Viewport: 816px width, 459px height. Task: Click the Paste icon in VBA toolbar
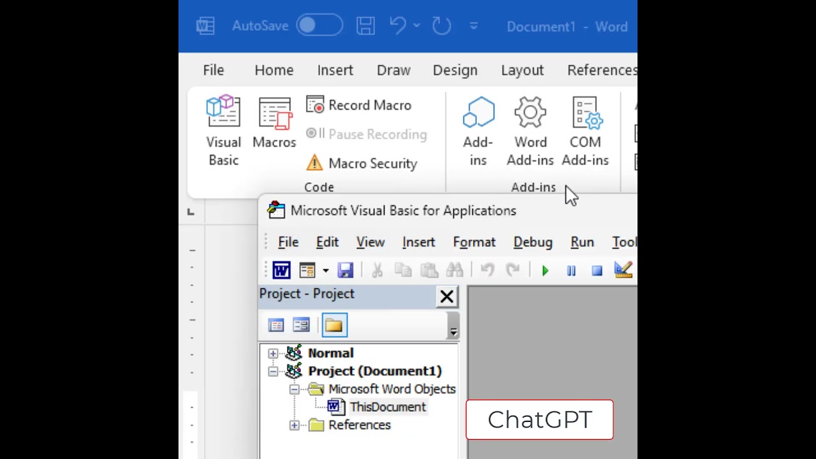tap(429, 270)
